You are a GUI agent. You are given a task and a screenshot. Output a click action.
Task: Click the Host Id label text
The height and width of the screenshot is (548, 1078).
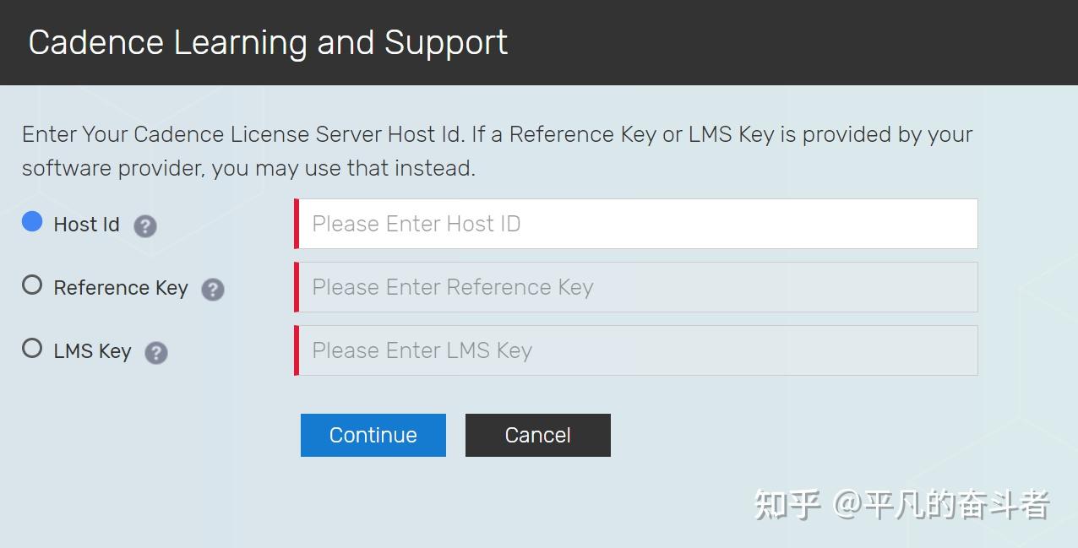[86, 225]
